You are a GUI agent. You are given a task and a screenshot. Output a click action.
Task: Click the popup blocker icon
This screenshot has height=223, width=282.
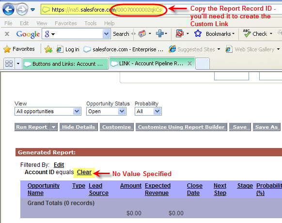179,33
